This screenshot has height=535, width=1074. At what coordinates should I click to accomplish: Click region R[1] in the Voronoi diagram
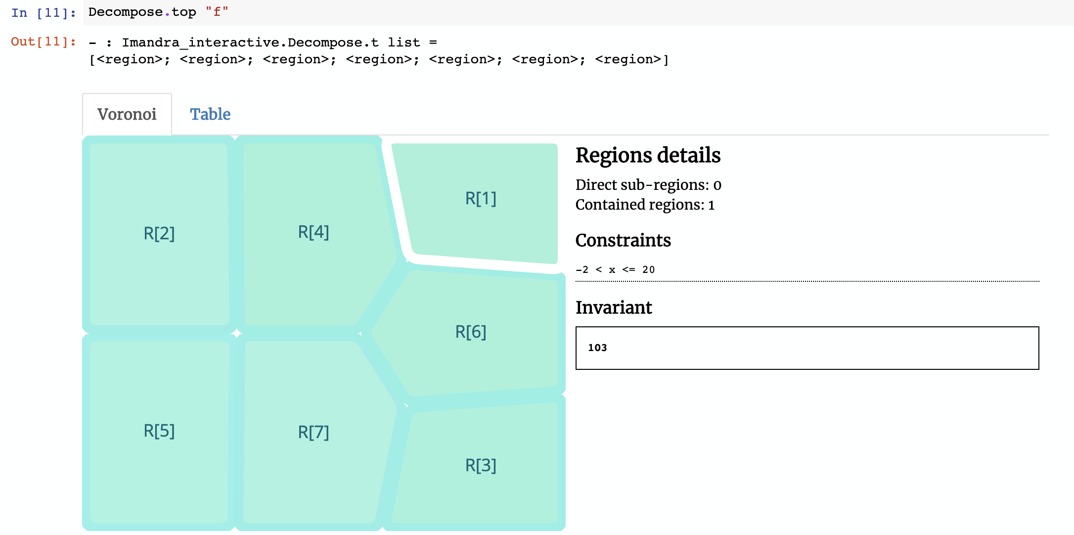[480, 199]
